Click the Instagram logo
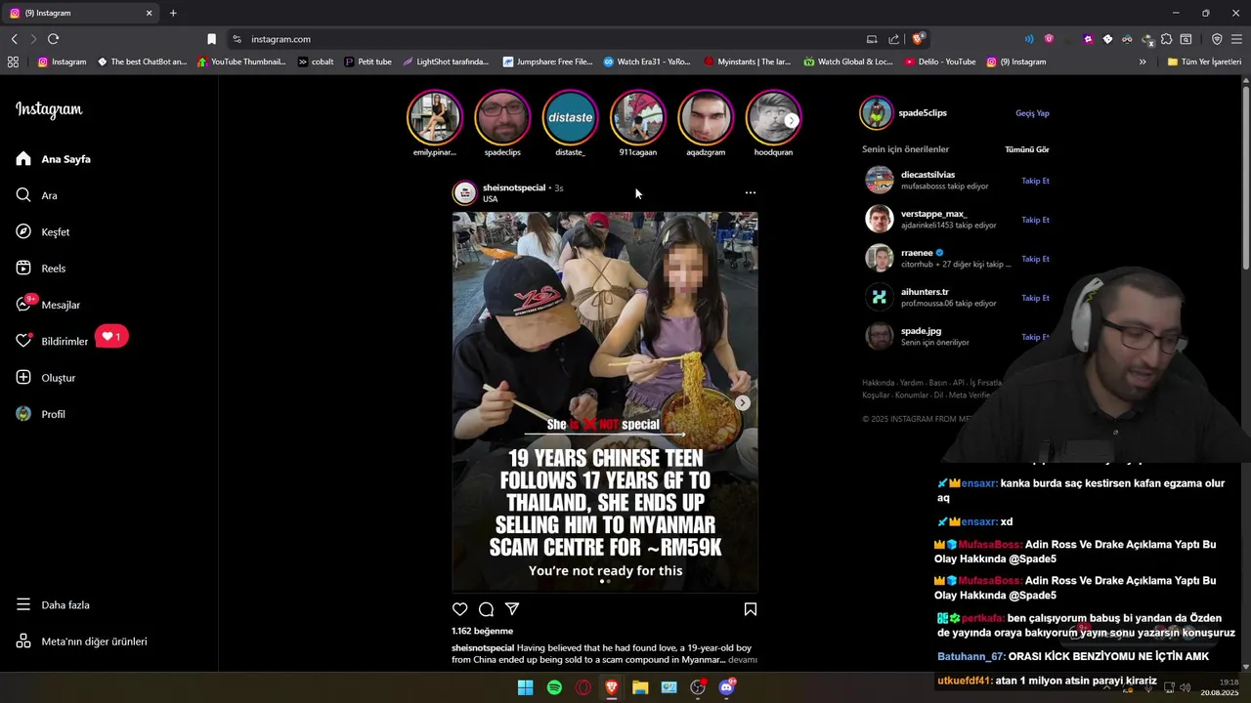 click(x=49, y=109)
